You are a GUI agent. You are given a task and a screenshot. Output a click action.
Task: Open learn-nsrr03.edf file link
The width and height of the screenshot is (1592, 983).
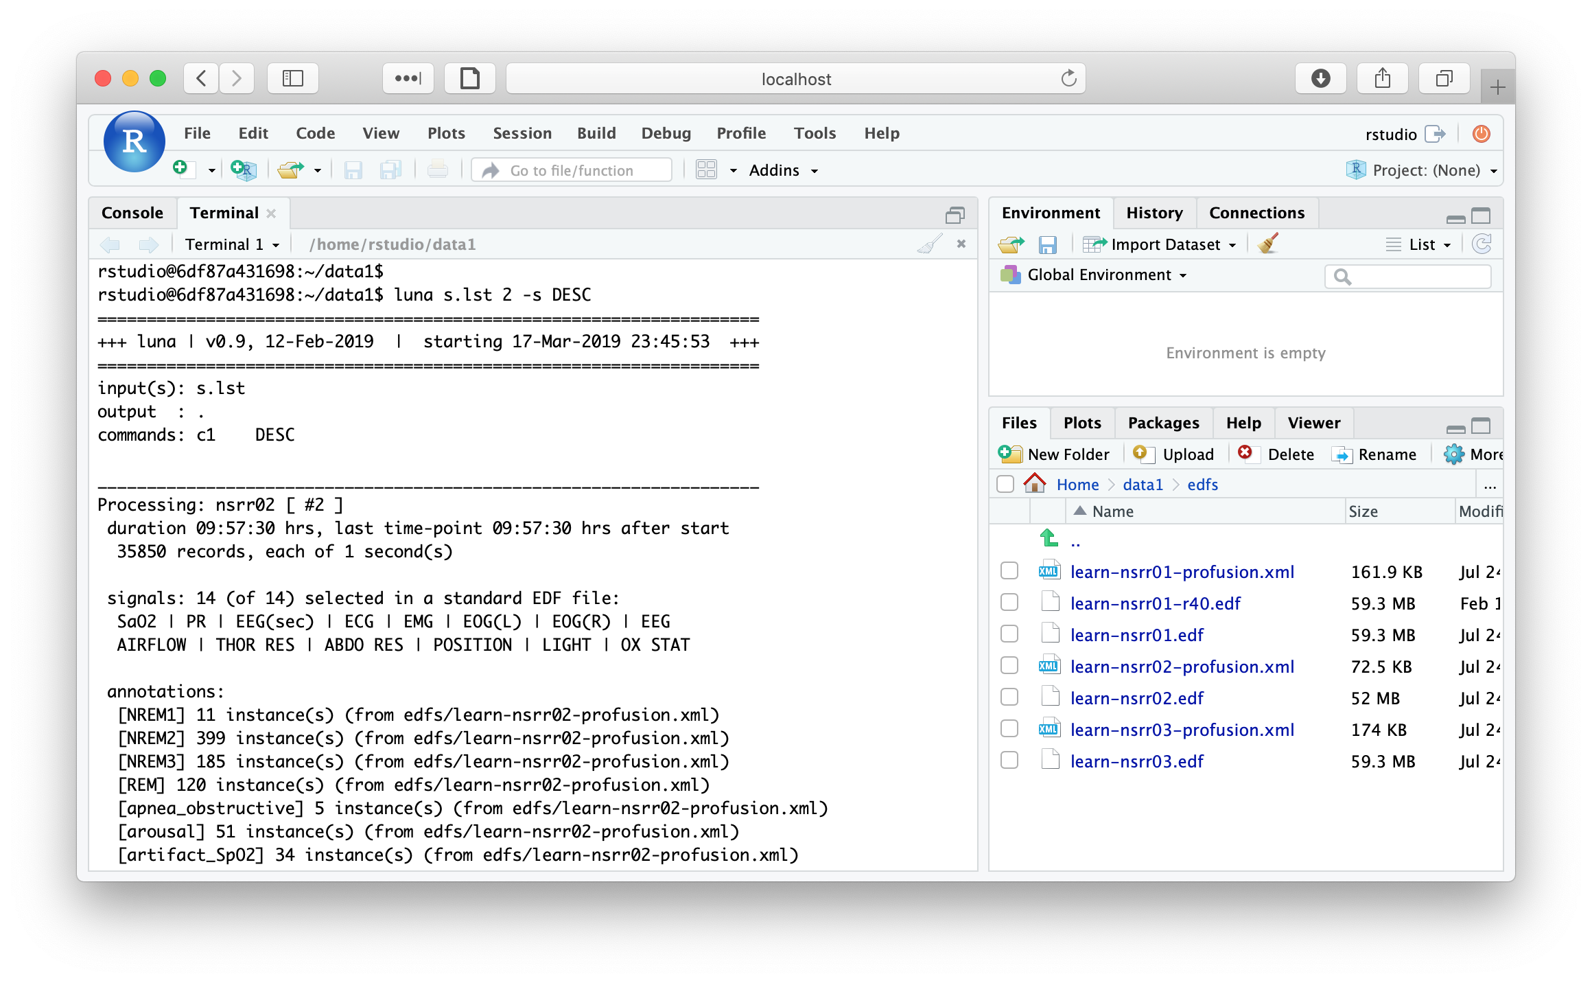pyautogui.click(x=1136, y=761)
